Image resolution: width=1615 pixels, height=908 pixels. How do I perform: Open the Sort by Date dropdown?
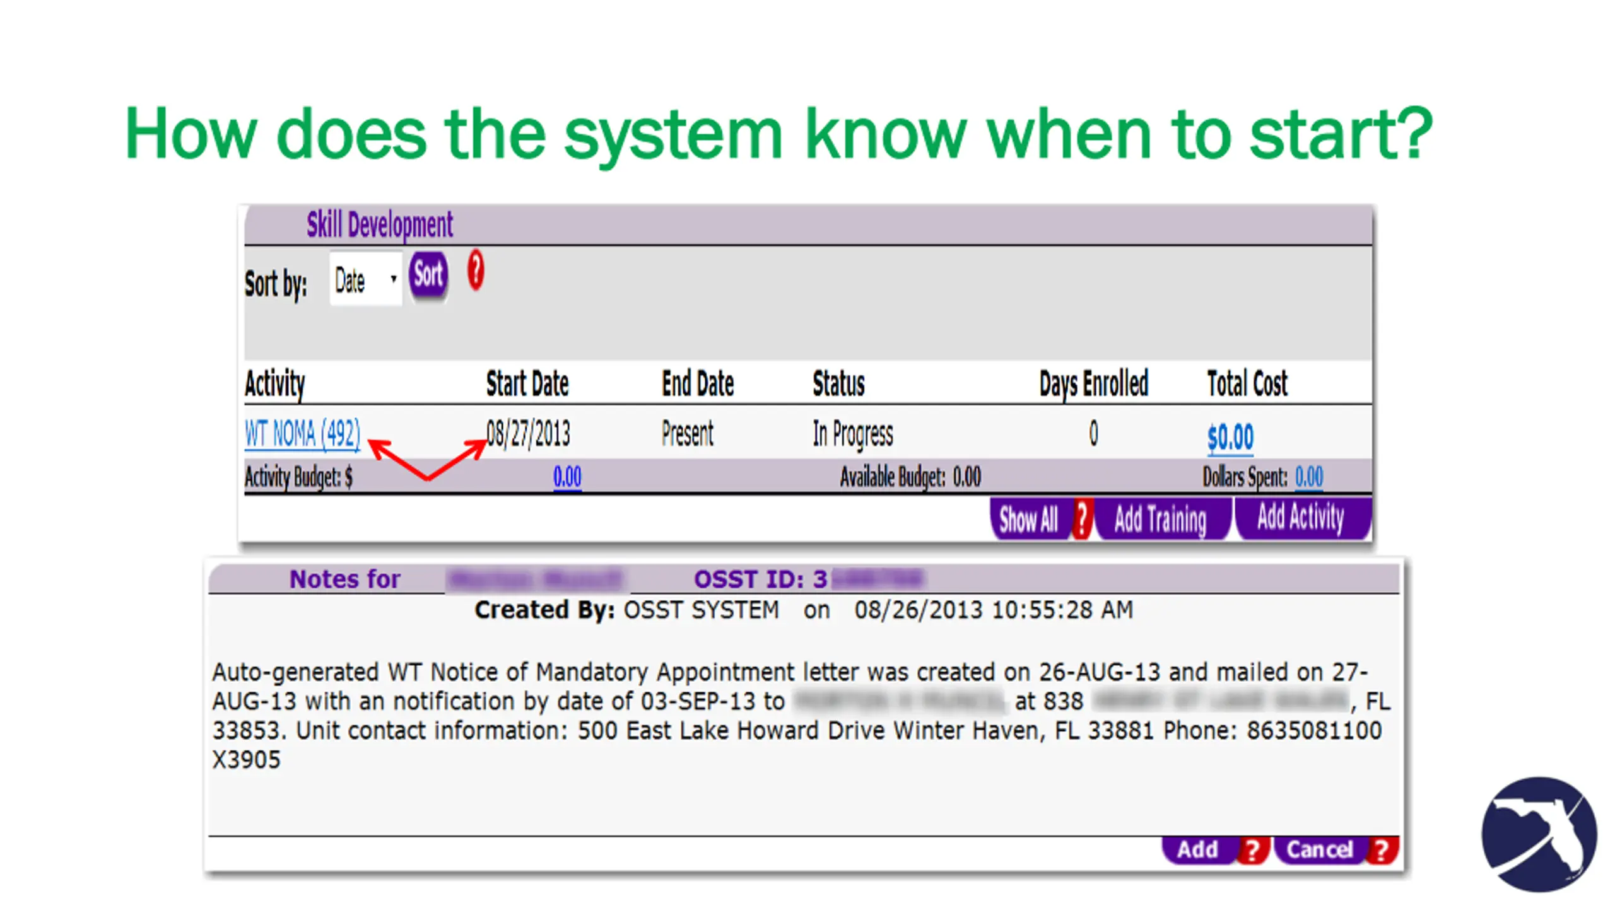coord(365,279)
